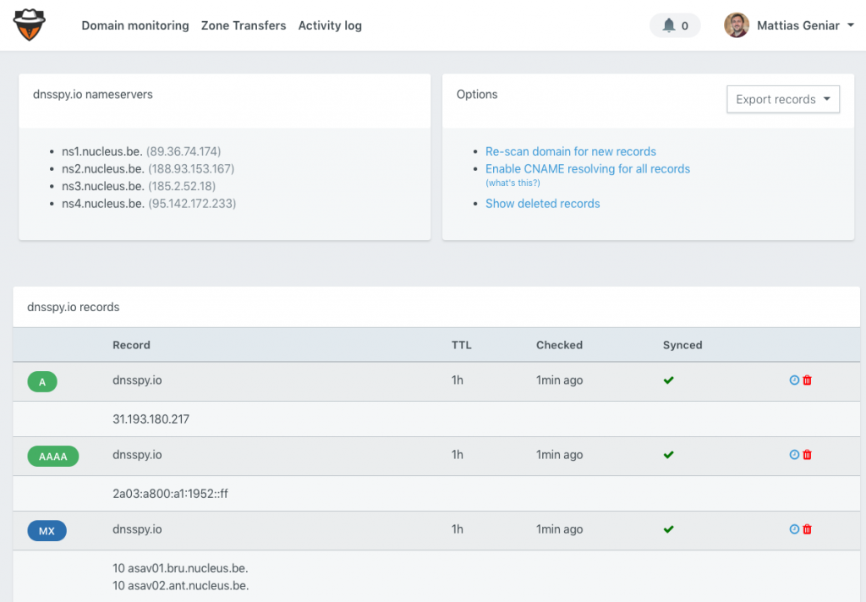Go to Domain monitoring
866x602 pixels.
tap(135, 25)
